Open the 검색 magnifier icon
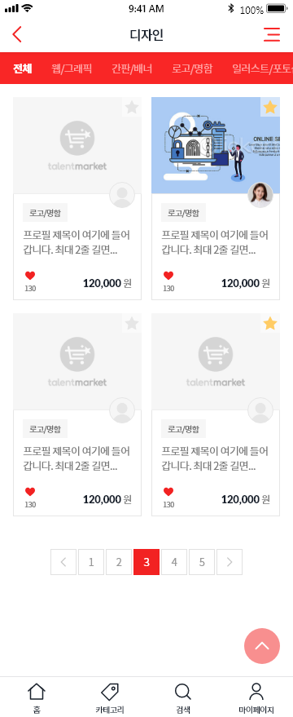293x717 pixels. pos(182,692)
